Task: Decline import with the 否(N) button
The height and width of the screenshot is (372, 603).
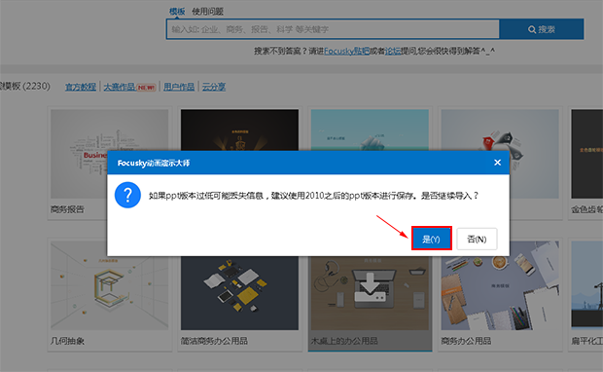Action: click(x=477, y=240)
